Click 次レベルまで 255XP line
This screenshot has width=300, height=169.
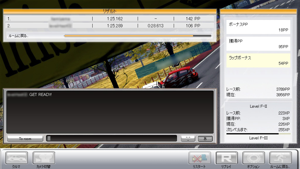coord(258,130)
